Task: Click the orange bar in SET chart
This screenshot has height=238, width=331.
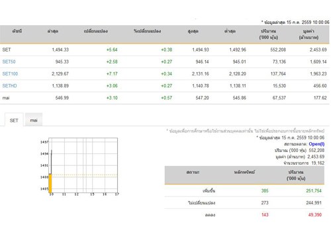Action: click(50, 183)
